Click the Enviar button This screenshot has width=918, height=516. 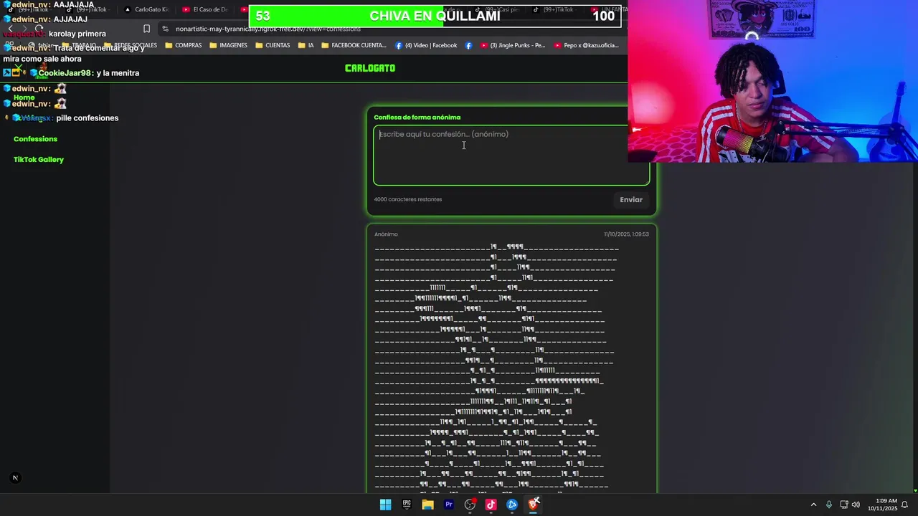(631, 200)
